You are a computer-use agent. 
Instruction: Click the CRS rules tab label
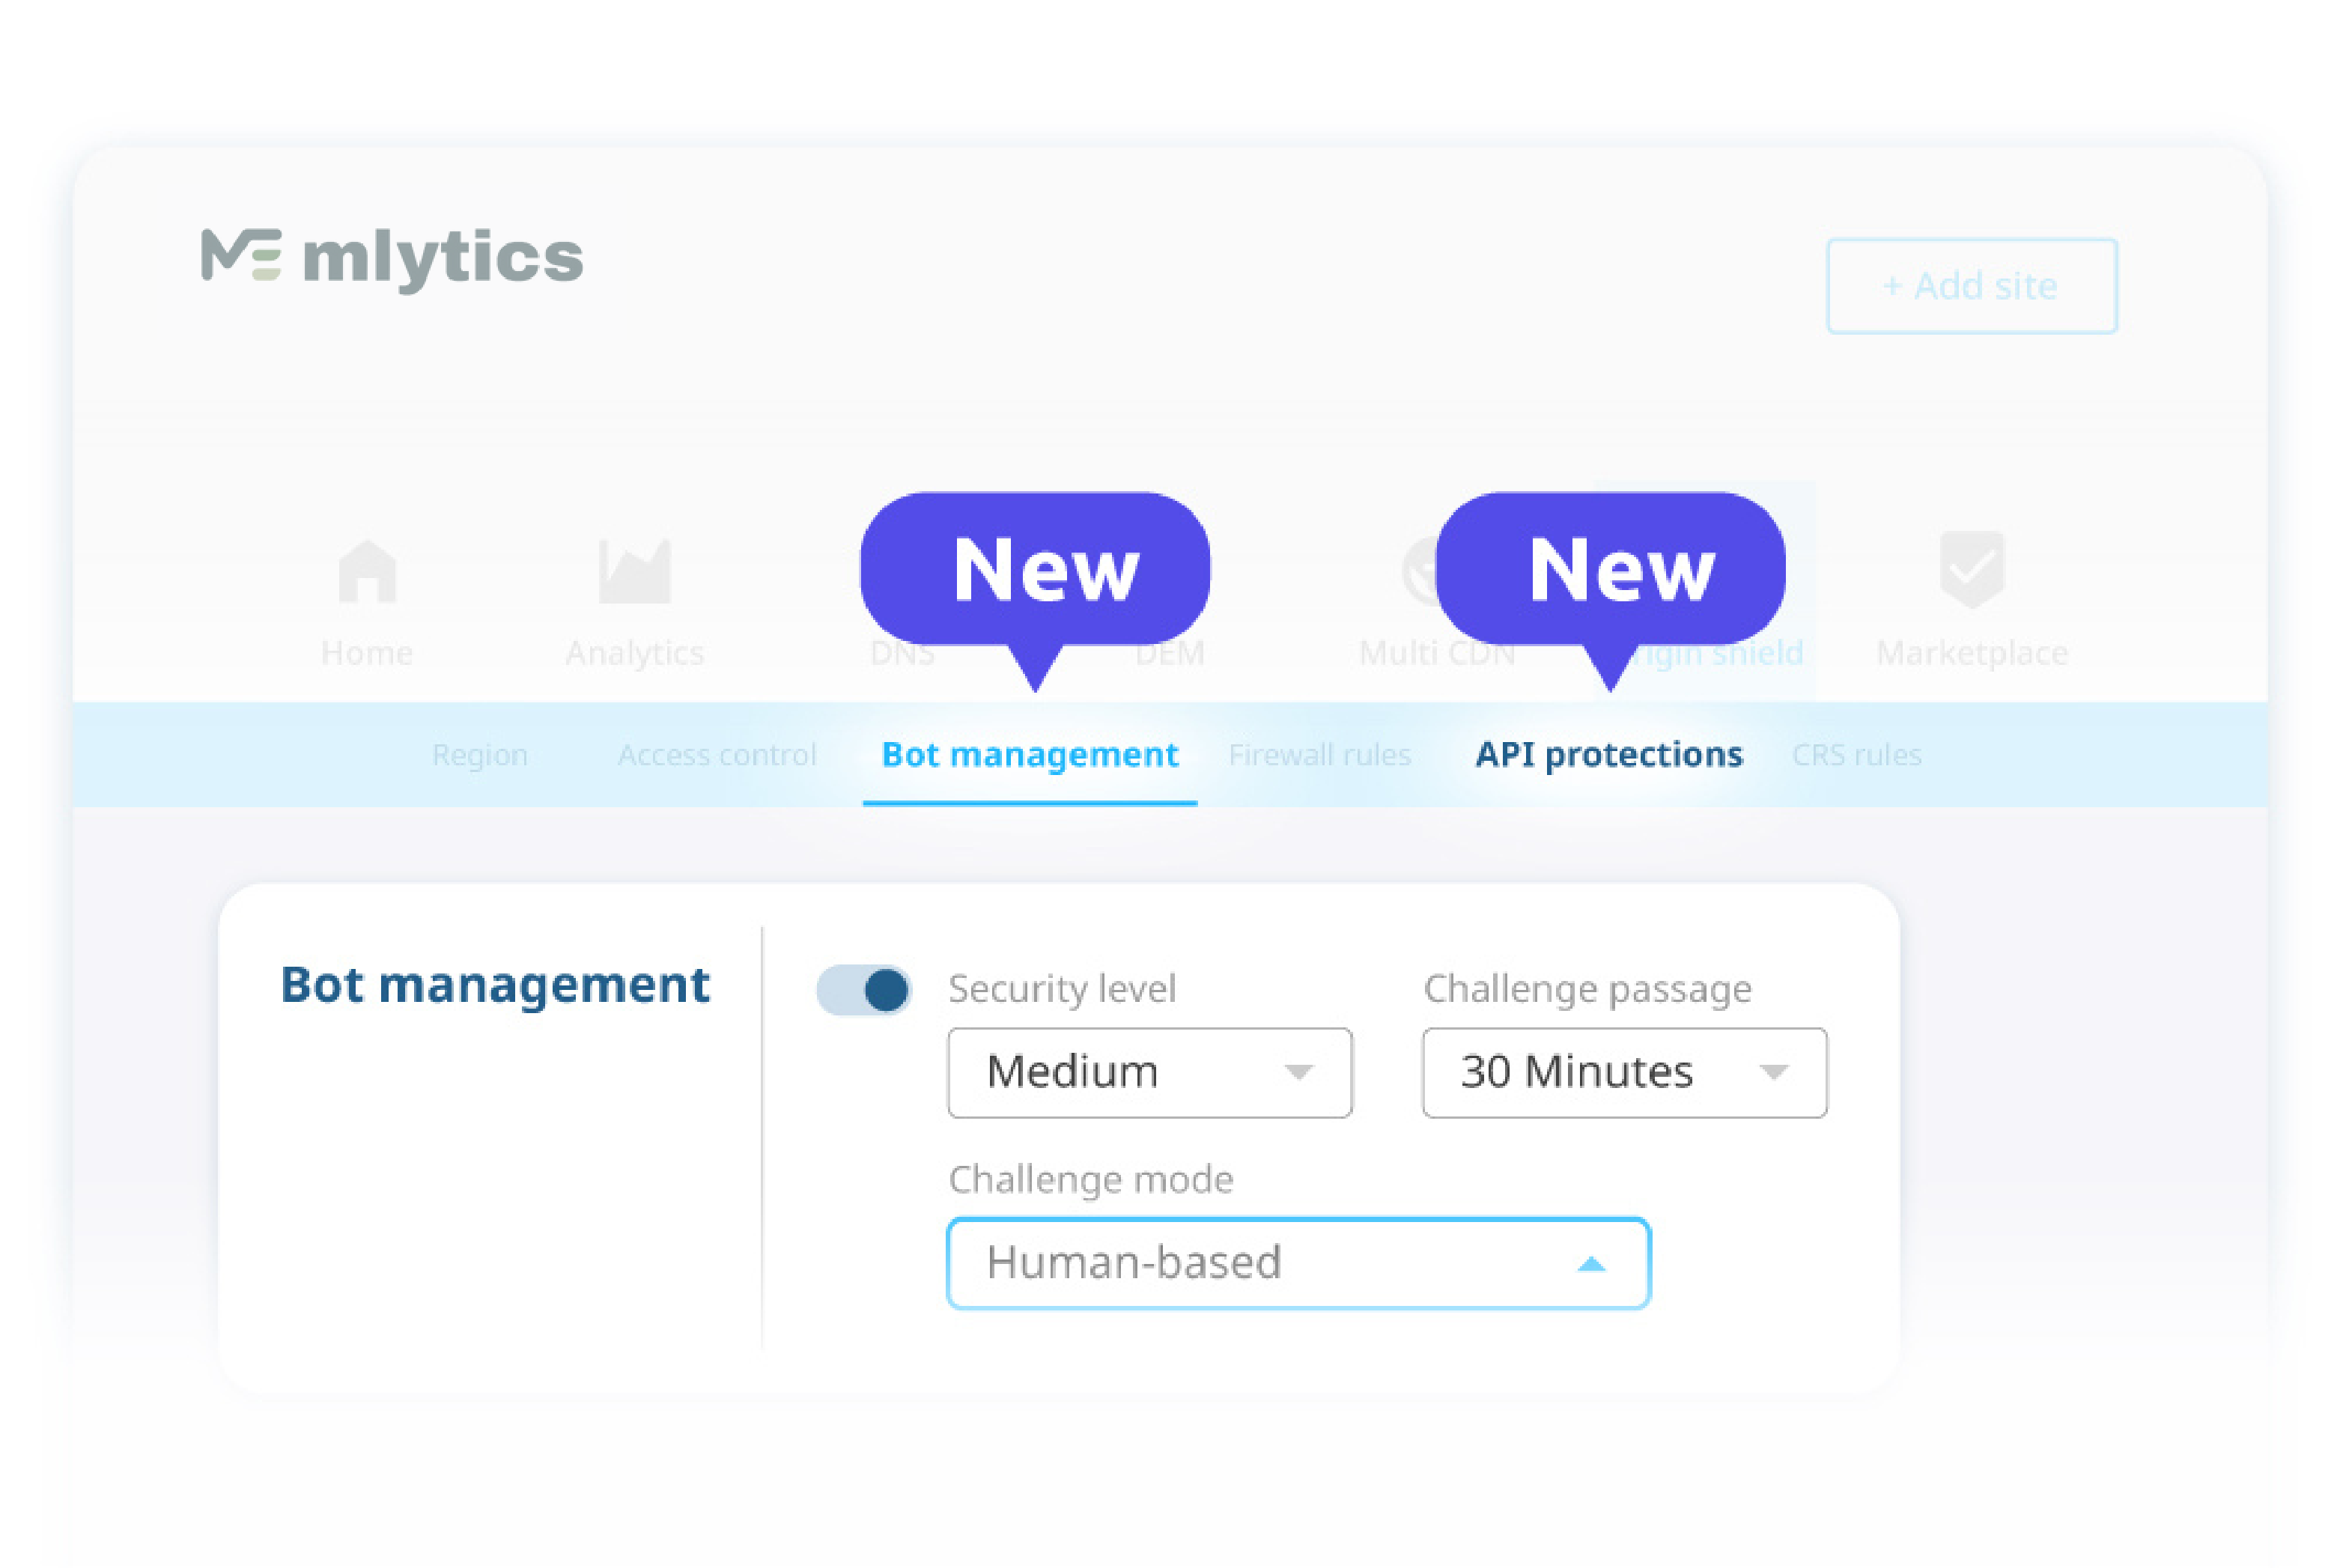click(x=1857, y=755)
